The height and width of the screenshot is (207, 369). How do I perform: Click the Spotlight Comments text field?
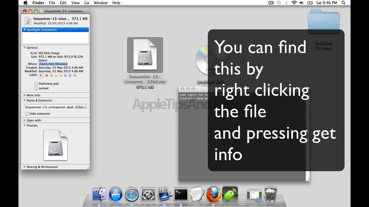[x=55, y=38]
